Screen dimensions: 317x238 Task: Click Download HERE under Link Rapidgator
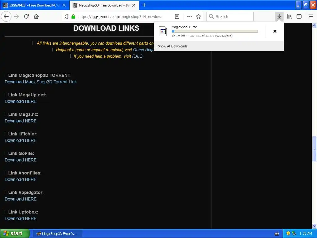coord(21,199)
